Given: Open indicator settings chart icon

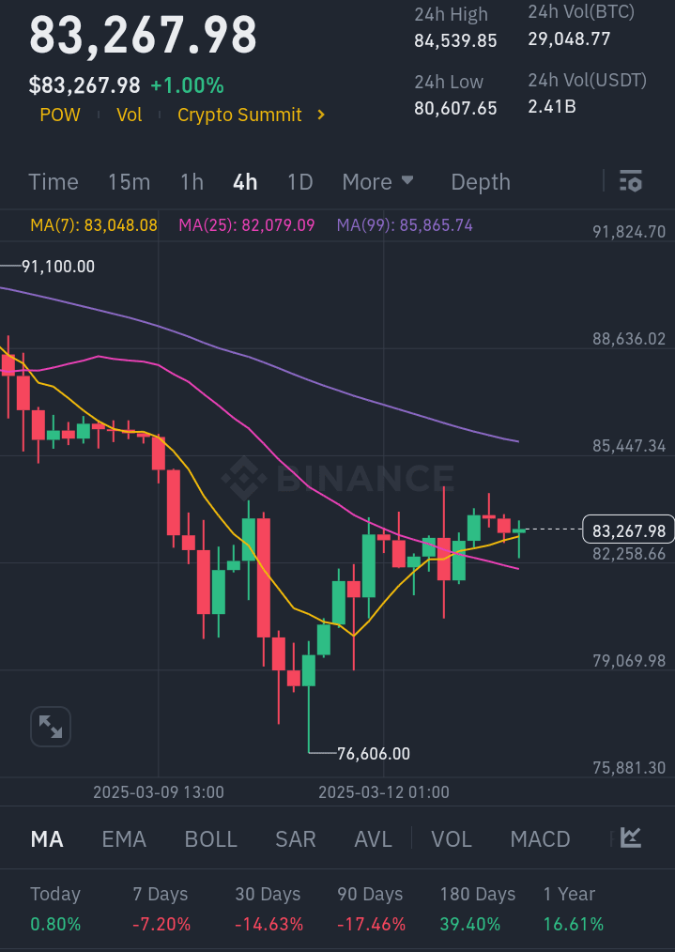Looking at the screenshot, I should pyautogui.click(x=631, y=837).
